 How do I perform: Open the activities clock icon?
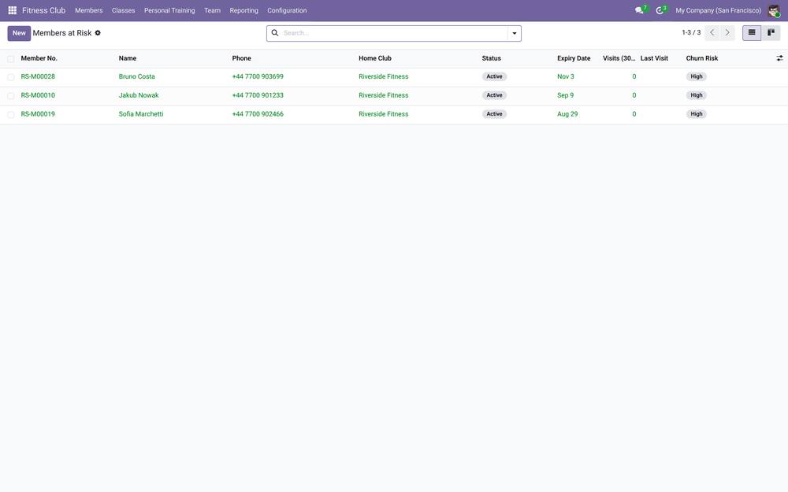[660, 10]
